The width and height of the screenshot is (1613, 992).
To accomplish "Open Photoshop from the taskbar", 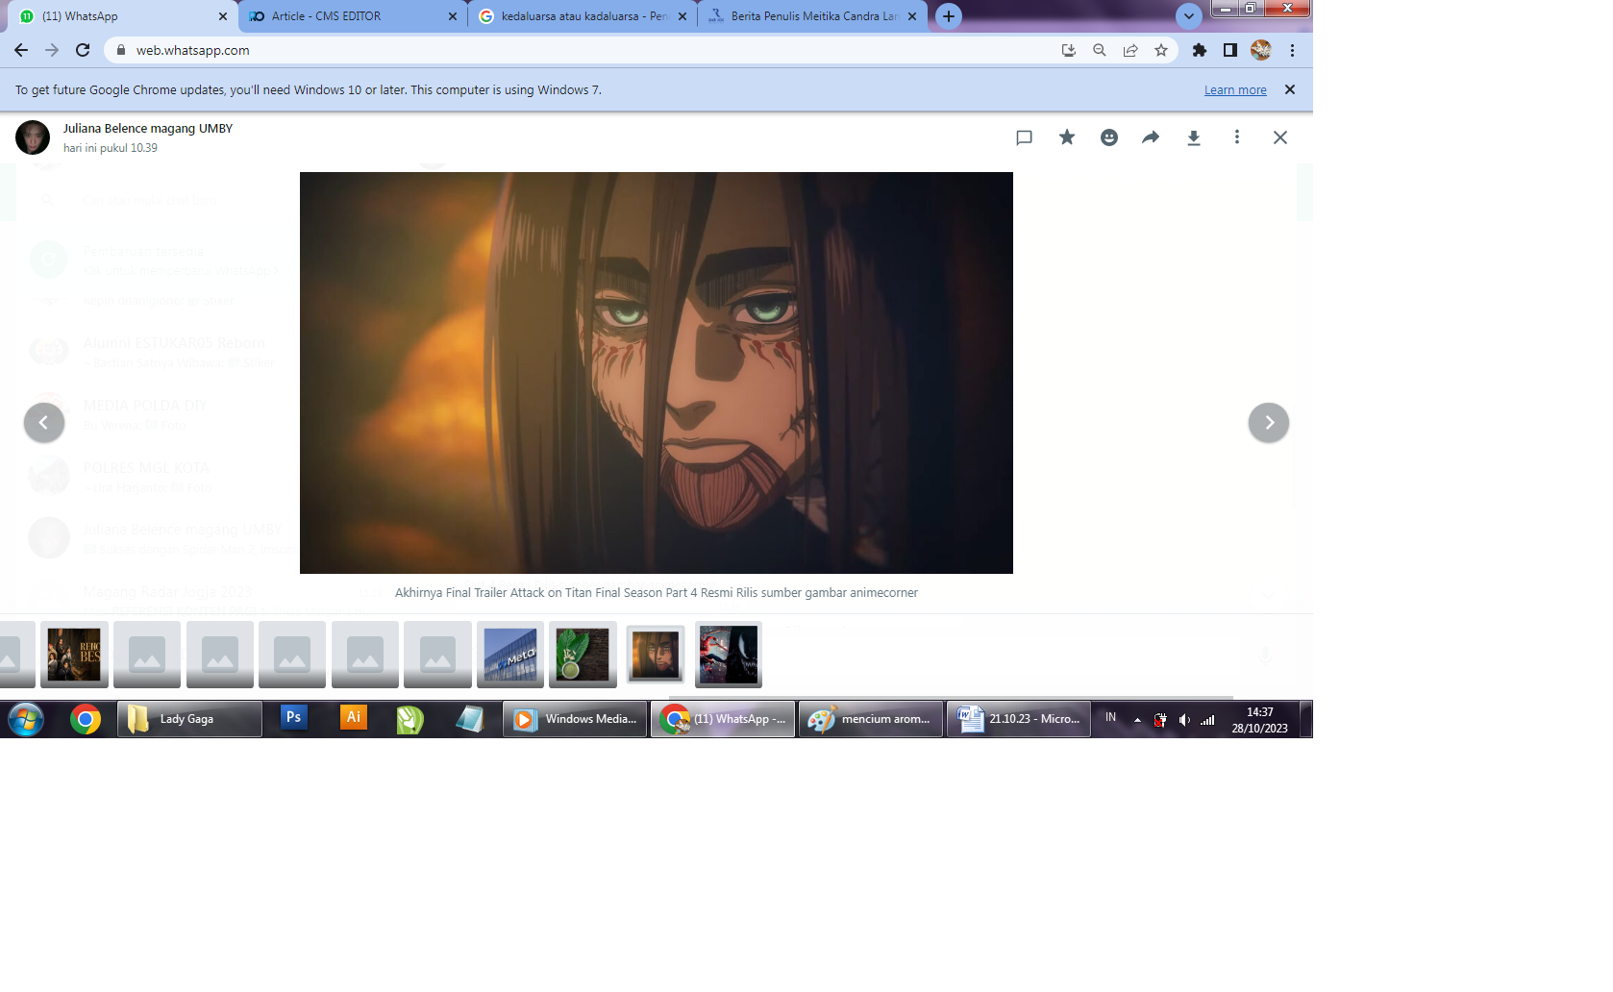I will [x=294, y=717].
